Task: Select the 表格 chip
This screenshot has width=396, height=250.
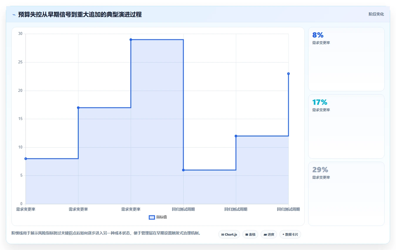Action: 250,234
